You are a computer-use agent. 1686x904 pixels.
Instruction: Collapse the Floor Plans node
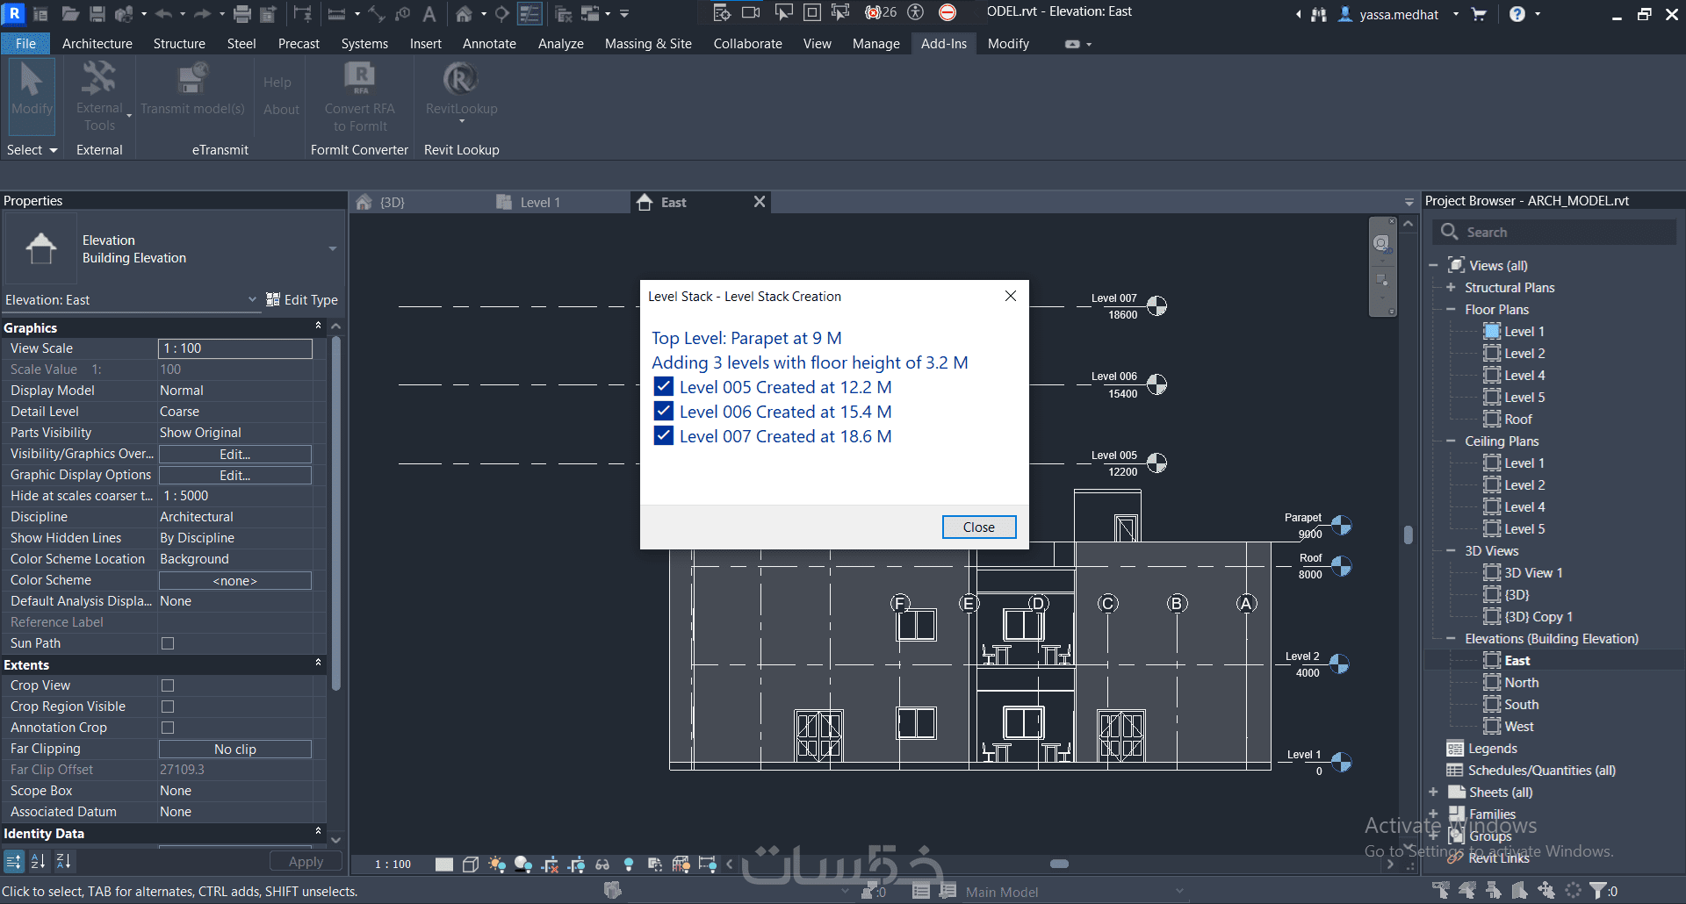click(1451, 309)
